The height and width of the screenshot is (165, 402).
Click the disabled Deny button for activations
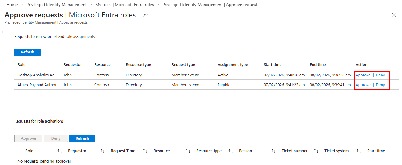coord(56,138)
